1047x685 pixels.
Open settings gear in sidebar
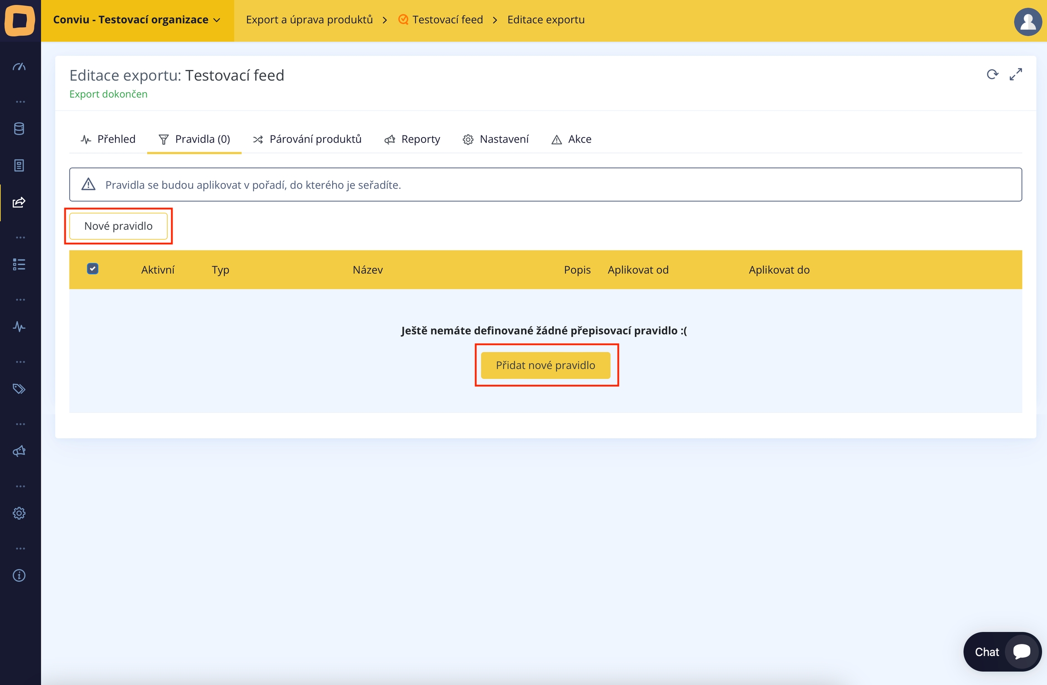point(19,513)
